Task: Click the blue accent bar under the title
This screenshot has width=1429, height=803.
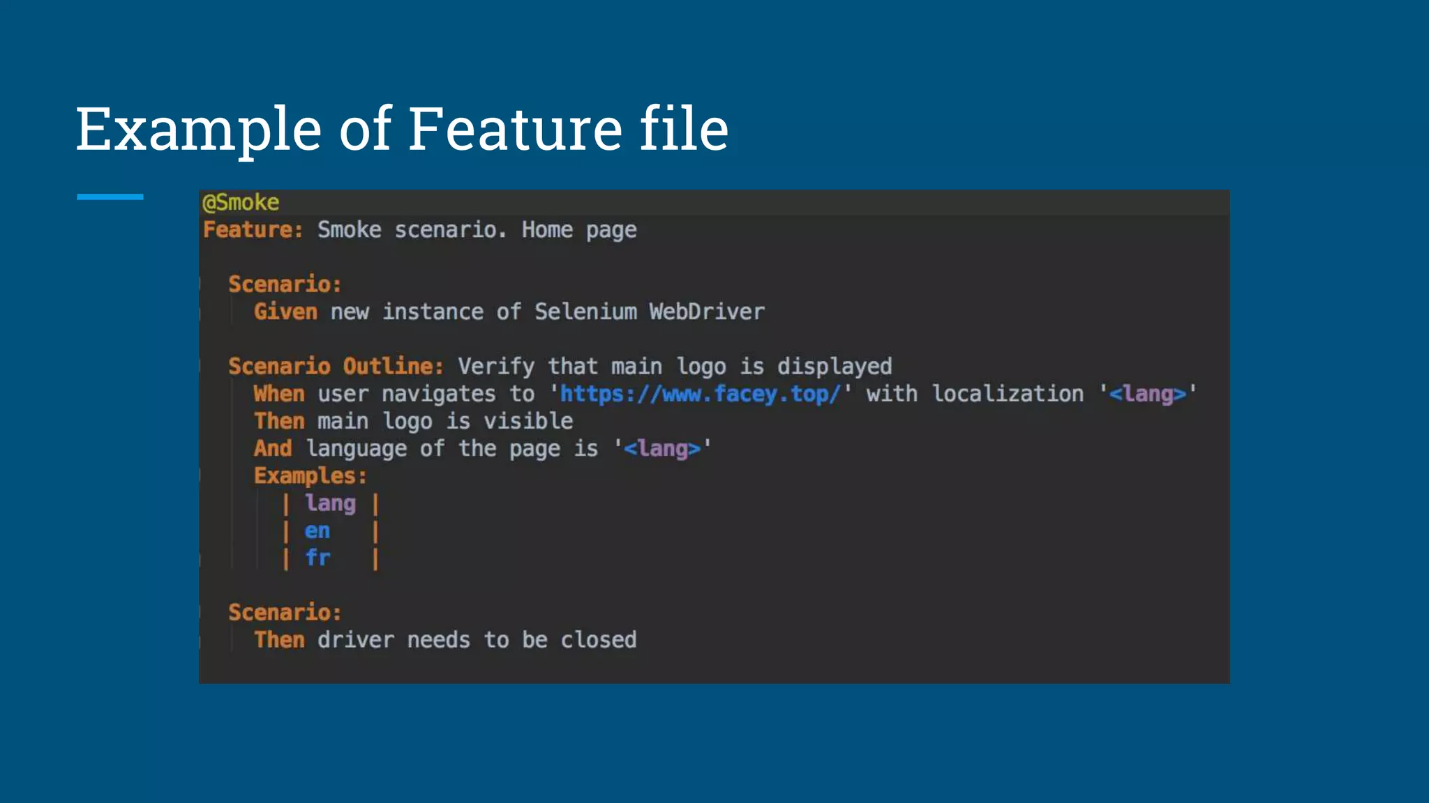Action: click(110, 197)
